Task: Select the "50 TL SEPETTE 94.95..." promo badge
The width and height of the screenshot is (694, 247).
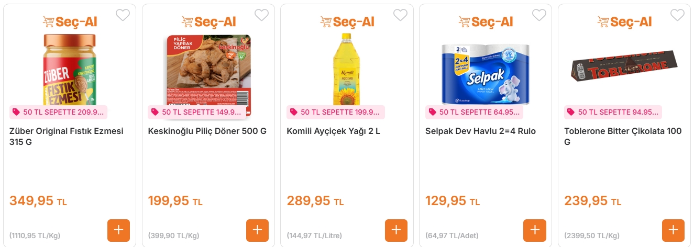Action: [x=613, y=112]
